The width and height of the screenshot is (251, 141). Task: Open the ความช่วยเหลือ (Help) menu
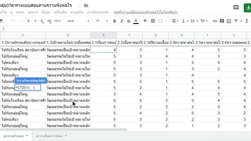tap(98, 12)
